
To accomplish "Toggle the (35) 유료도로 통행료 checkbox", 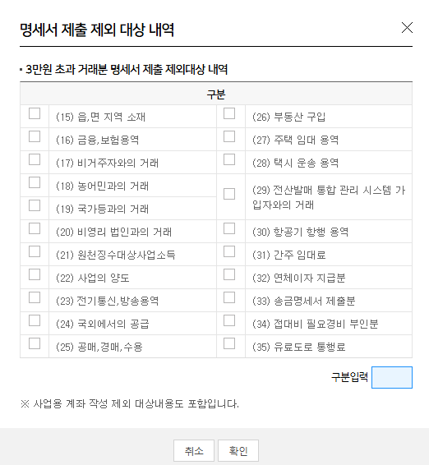I will point(229,343).
